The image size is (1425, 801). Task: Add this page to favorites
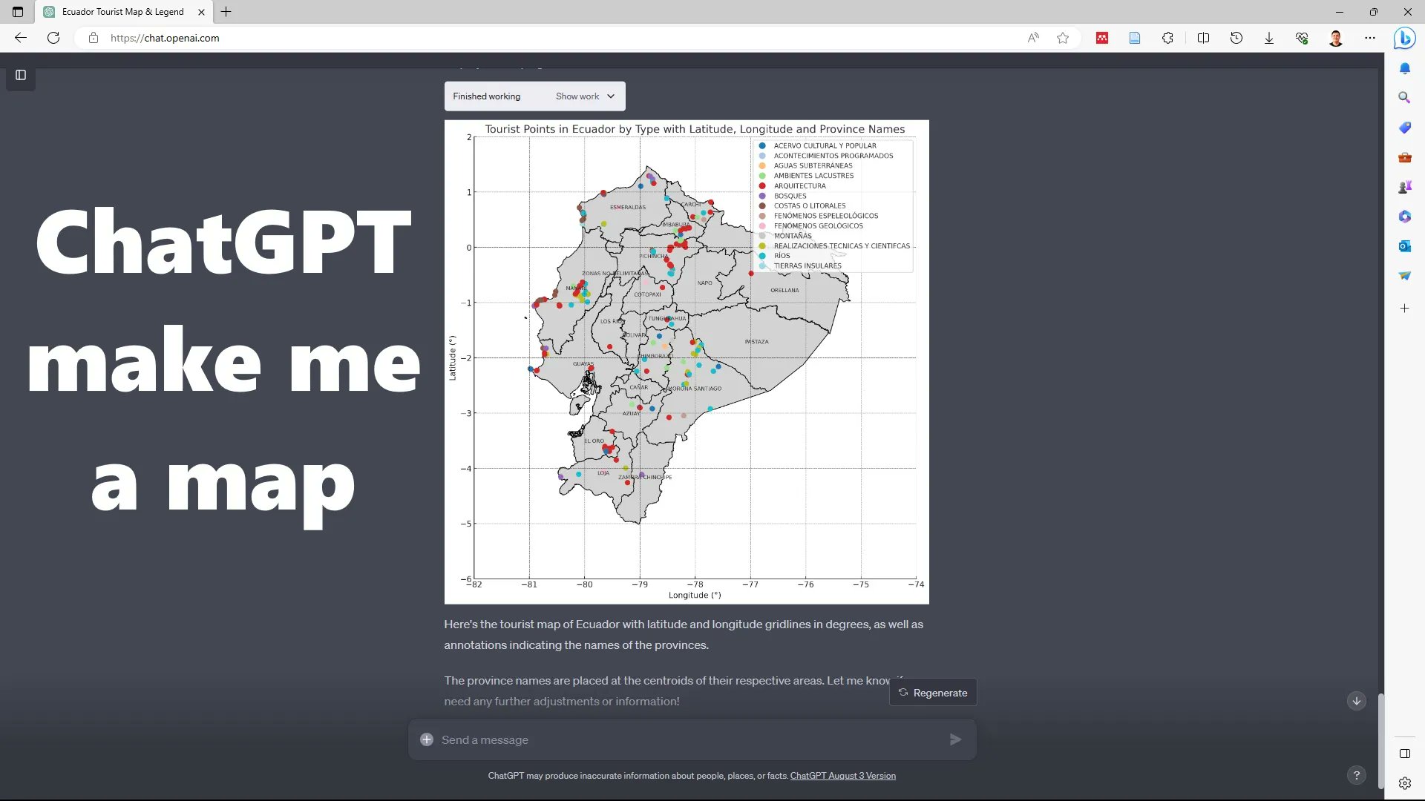point(1063,38)
